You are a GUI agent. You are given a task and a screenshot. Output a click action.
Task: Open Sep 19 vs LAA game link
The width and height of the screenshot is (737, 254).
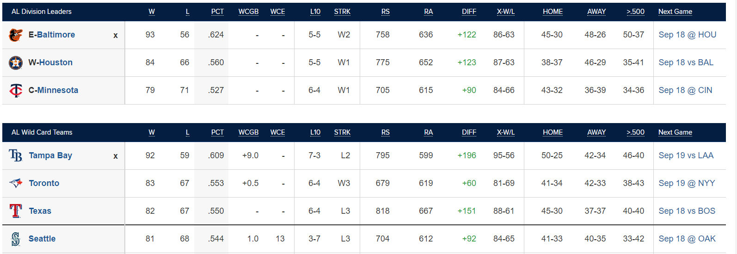pyautogui.click(x=686, y=155)
